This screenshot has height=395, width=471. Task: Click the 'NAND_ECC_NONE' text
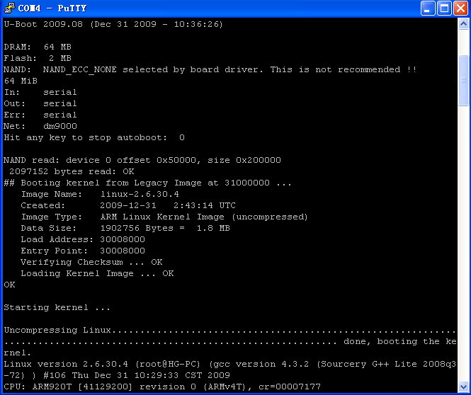79,70
